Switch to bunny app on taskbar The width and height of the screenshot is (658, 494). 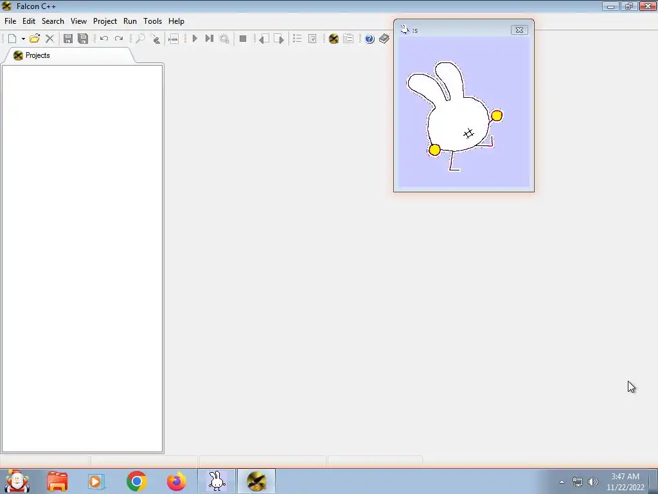[x=217, y=481]
